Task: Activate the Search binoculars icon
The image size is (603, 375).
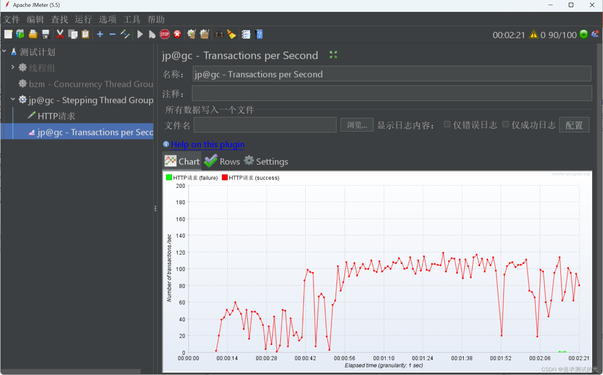Action: click(219, 34)
